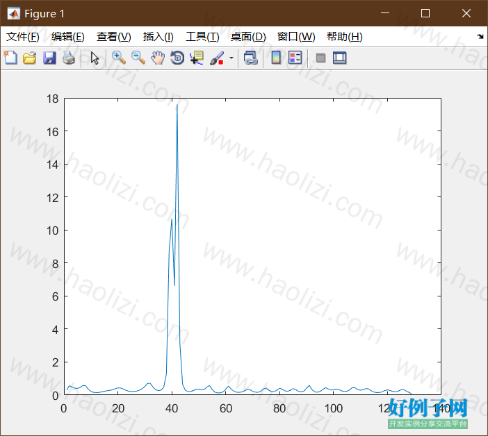Viewport: 488px width, 436px height.
Task: Click the x-axis label 60
Action: (226, 408)
